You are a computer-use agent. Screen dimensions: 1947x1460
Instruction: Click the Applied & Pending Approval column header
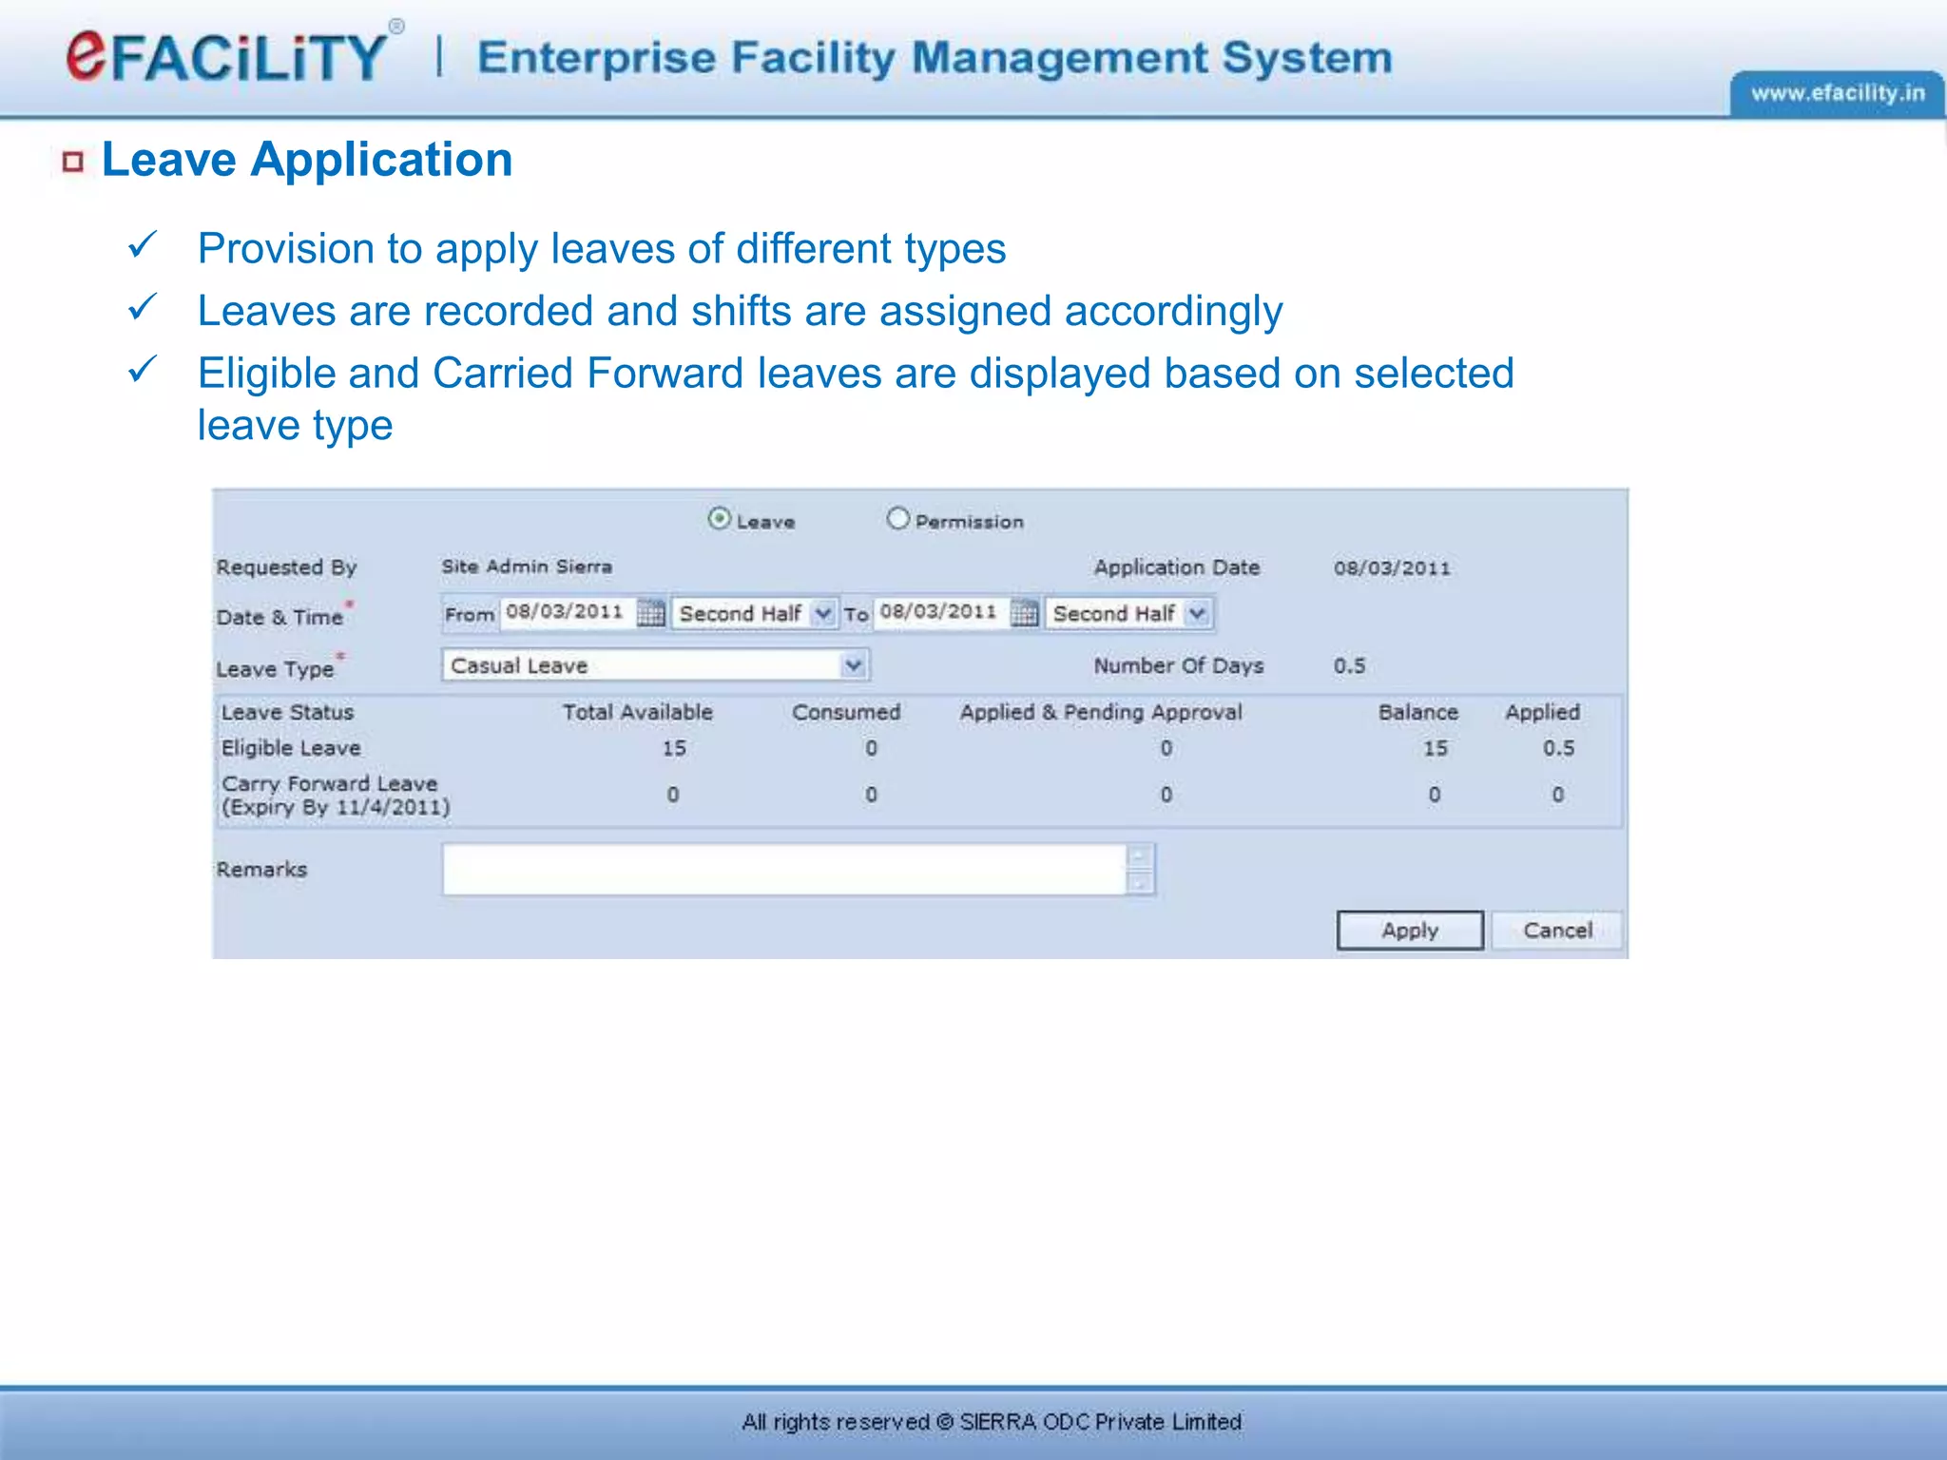(1100, 712)
